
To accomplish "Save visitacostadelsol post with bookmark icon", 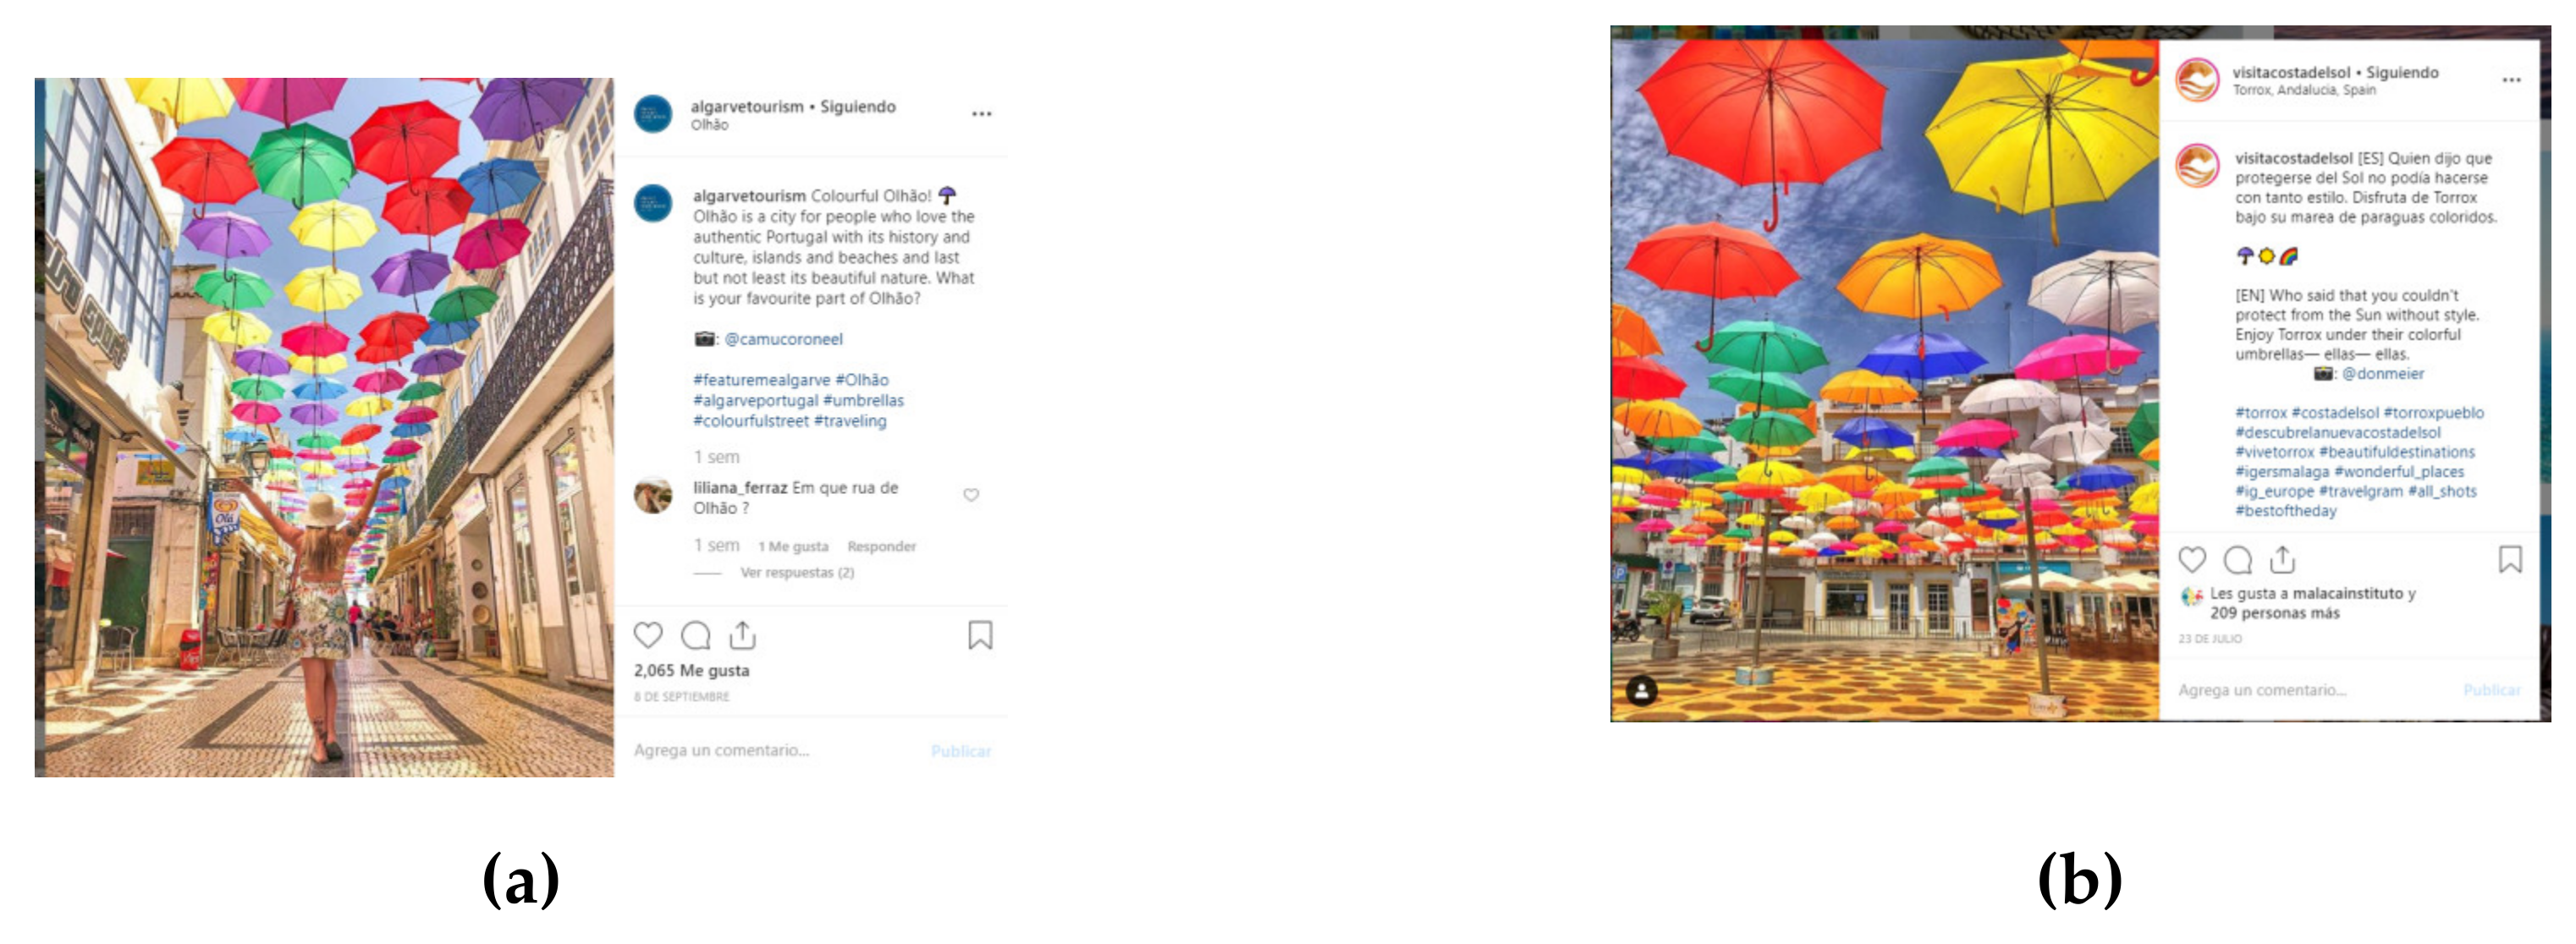I will (2510, 559).
